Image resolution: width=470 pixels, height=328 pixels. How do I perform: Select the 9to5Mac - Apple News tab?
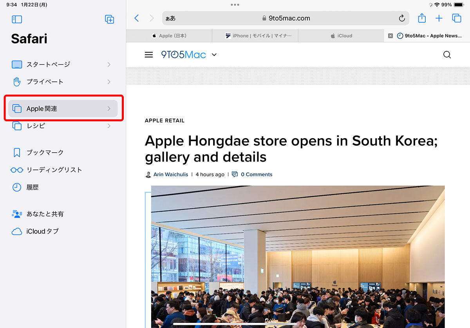[427, 36]
